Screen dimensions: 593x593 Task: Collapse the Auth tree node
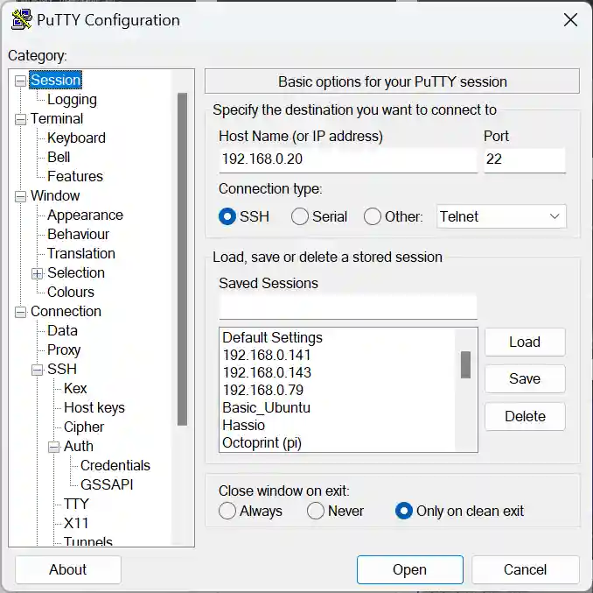53,447
